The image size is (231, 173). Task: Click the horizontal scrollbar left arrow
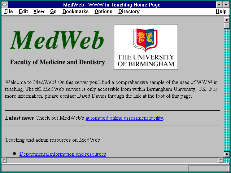[4, 160]
